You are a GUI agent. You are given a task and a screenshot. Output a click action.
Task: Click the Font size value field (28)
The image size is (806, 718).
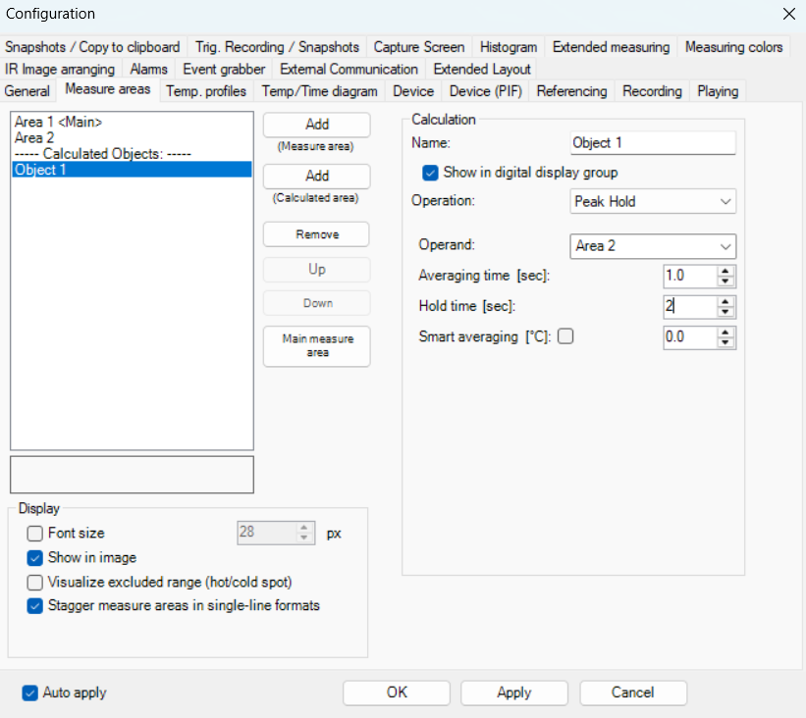266,533
